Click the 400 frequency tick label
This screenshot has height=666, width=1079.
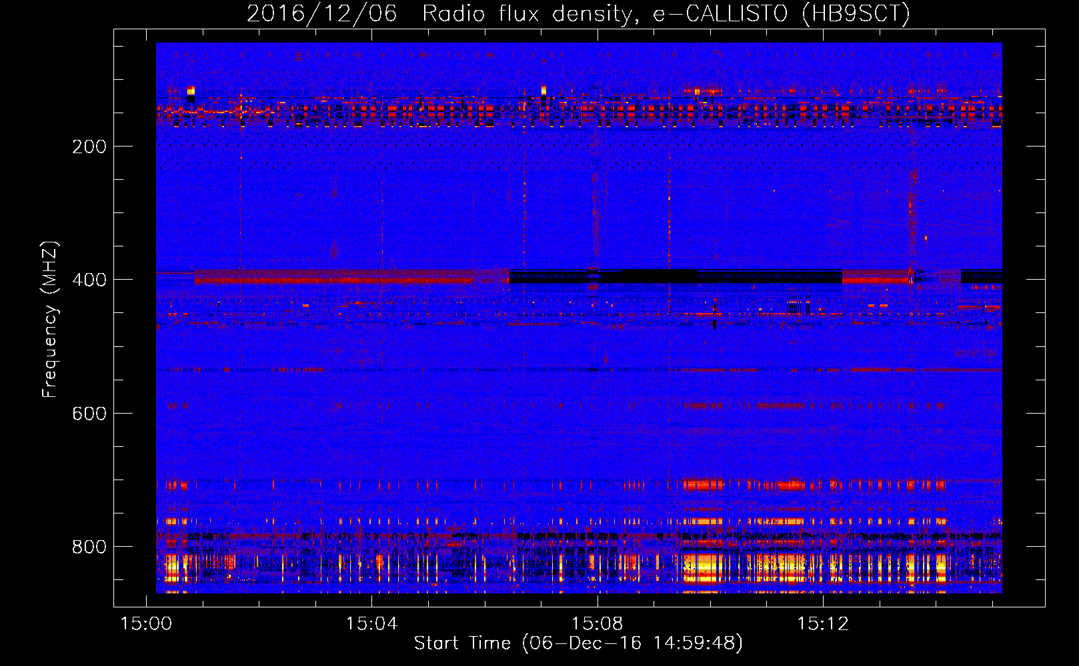point(89,280)
